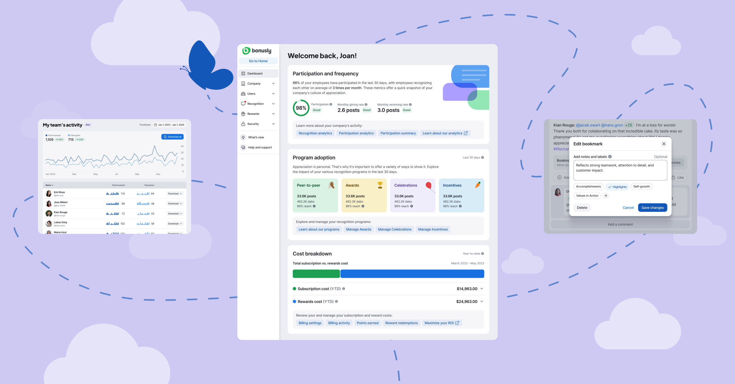The width and height of the screenshot is (735, 384).
Task: Click the info icon next to Last 30 days
Action: click(x=483, y=157)
